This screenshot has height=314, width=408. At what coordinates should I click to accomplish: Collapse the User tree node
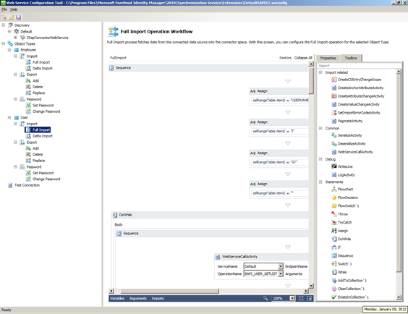[9, 118]
